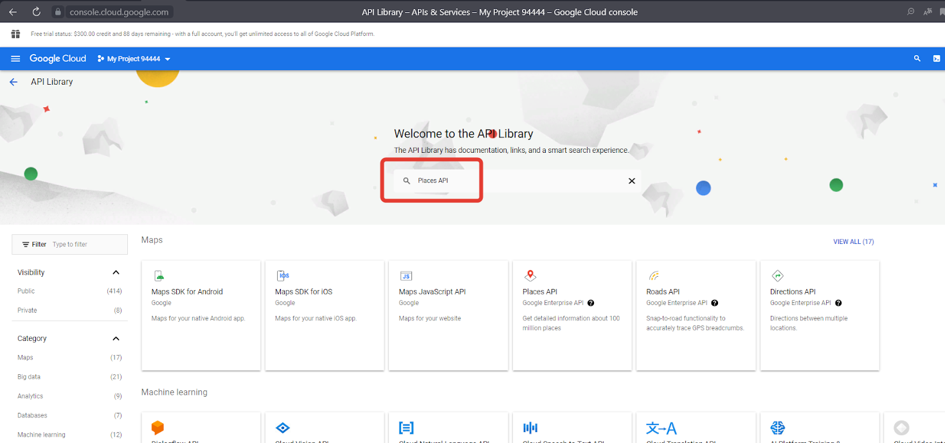This screenshot has width=945, height=443.
Task: Click VIEW ALL (17) for Maps
Action: (853, 242)
